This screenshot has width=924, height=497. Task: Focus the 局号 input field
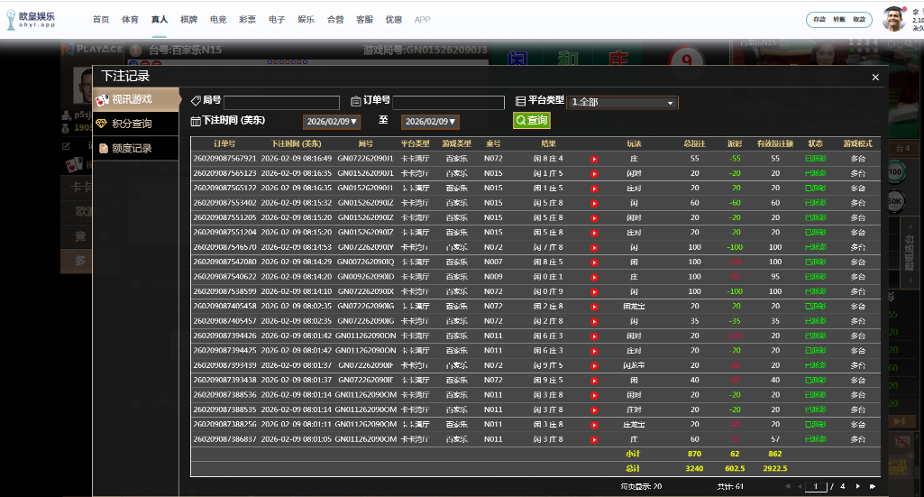(x=281, y=103)
